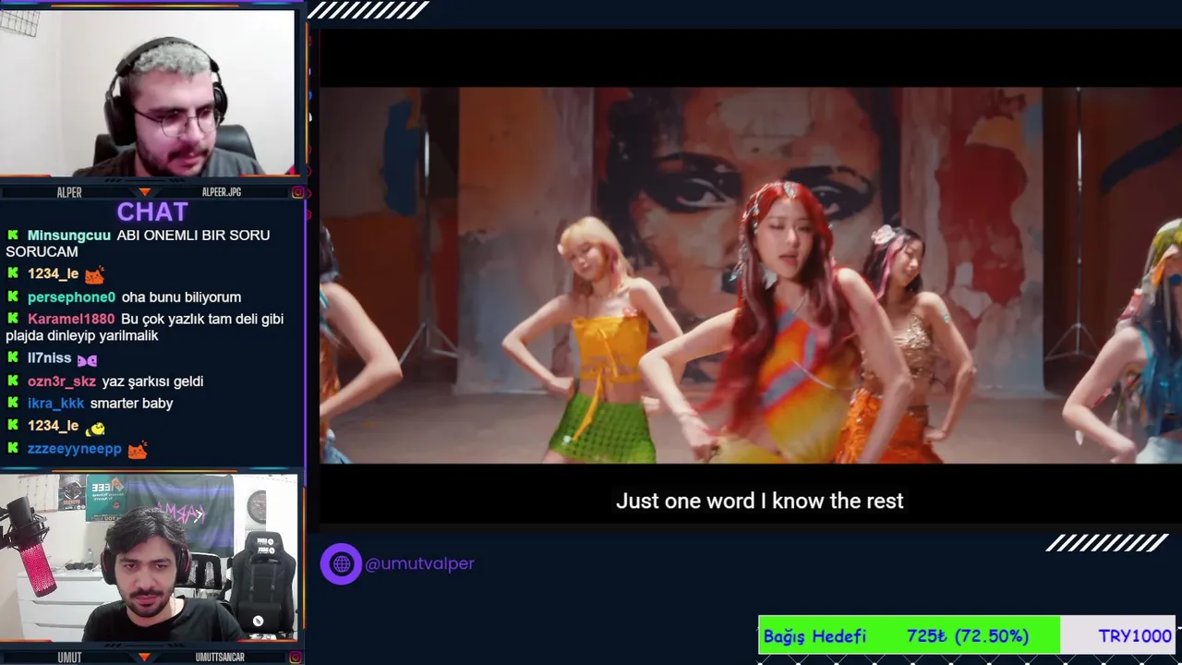Click the UMUT name label
This screenshot has height=665, width=1182.
point(69,658)
